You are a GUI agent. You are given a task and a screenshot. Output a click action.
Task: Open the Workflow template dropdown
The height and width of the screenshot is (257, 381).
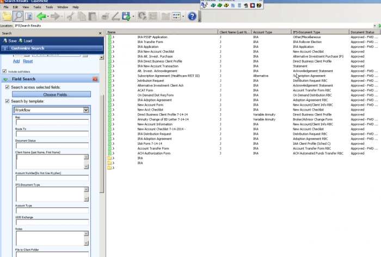point(86,110)
